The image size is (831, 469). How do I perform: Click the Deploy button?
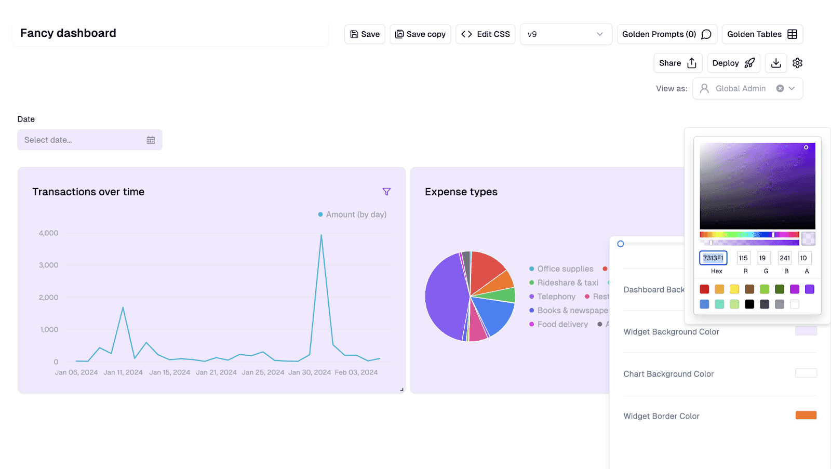pyautogui.click(x=733, y=63)
